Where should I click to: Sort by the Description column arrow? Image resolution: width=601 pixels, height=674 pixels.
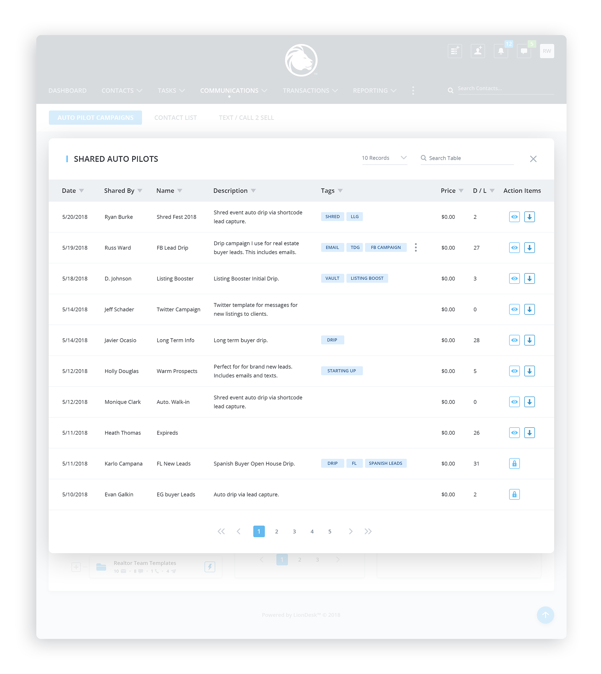253,191
